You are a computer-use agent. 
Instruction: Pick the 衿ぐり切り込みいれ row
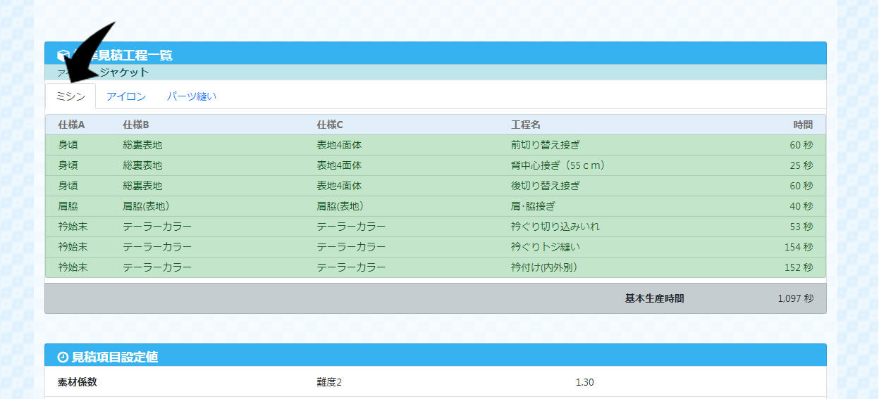[x=555, y=227]
